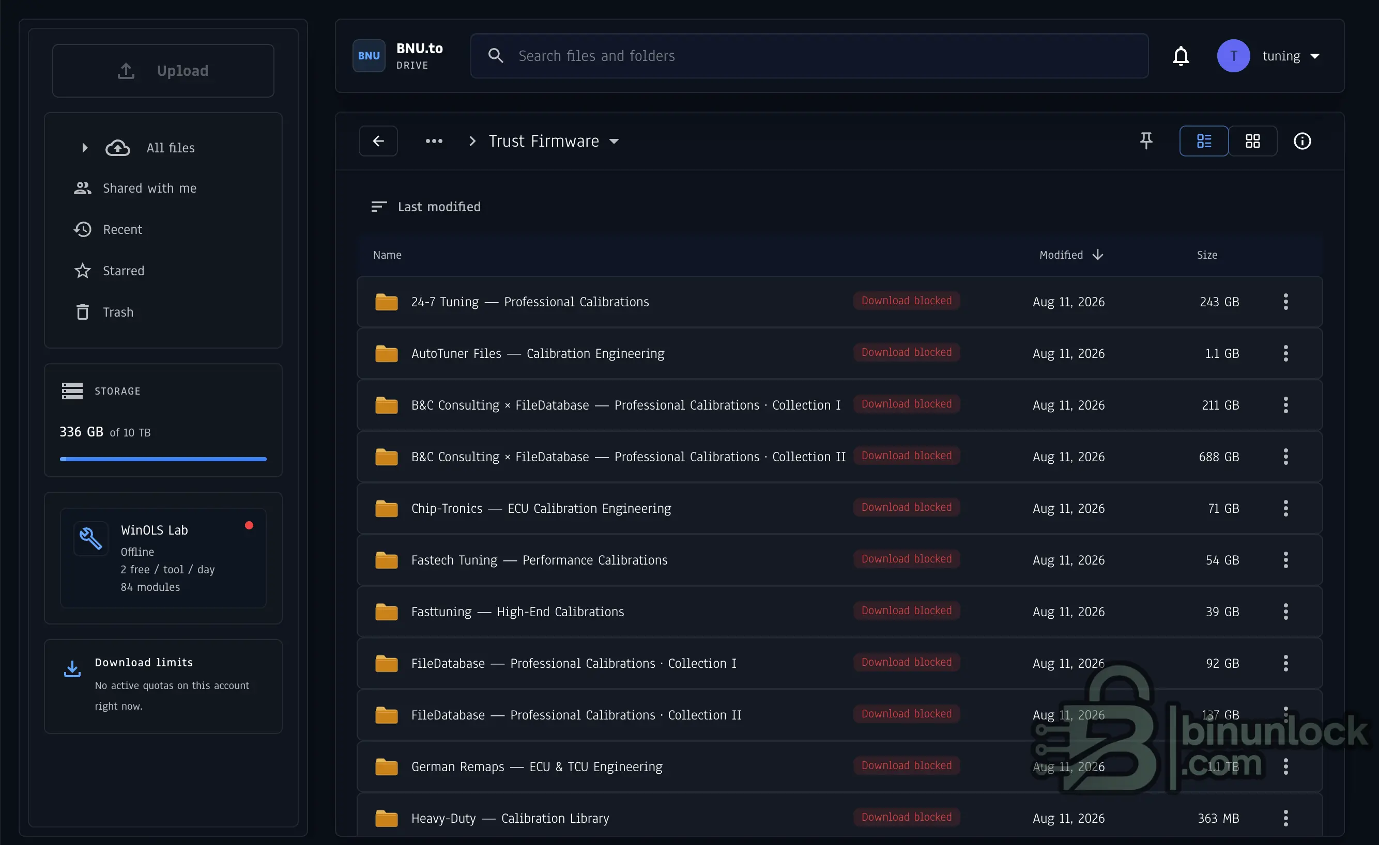This screenshot has height=845, width=1379.
Task: Click the WinOLS Lab card title
Action: pos(155,530)
